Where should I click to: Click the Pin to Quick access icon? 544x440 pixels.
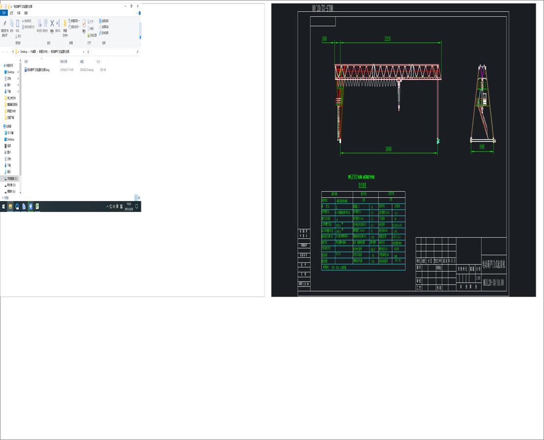[x=5, y=24]
